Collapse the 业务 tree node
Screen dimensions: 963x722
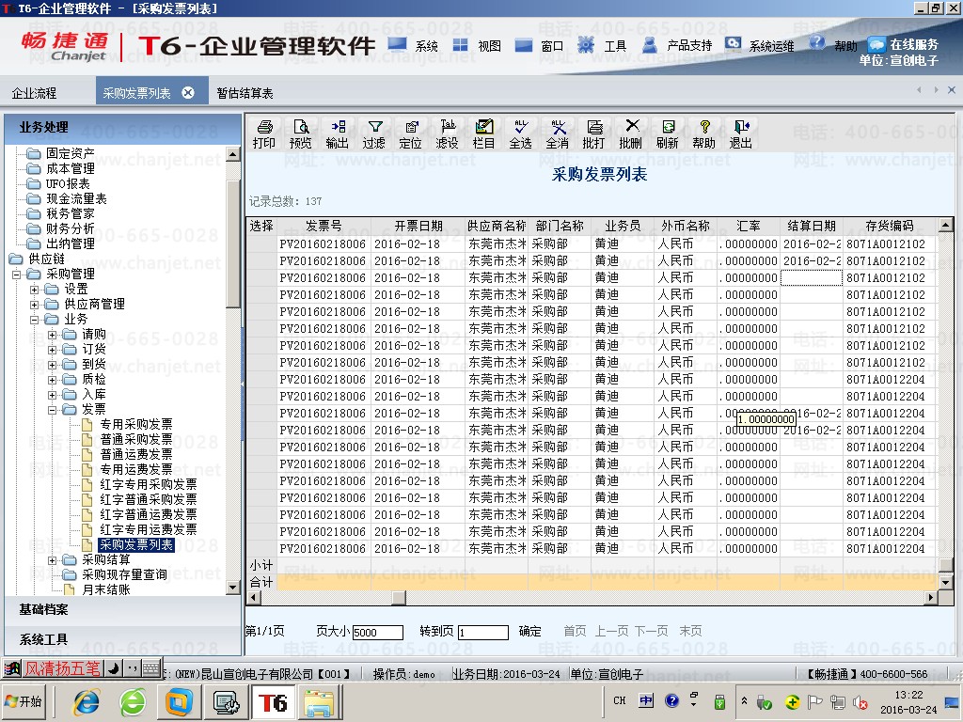coord(35,320)
